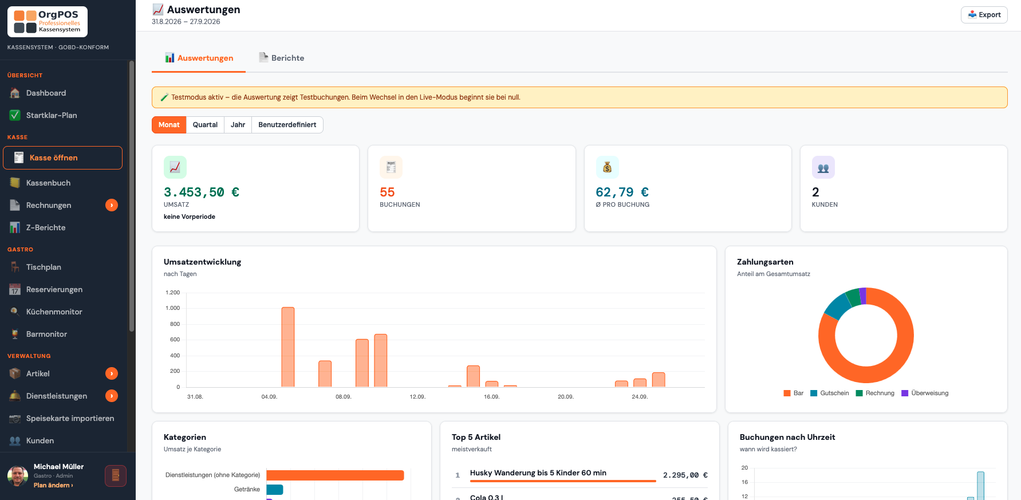Toggle the Überweisung legend swatch
1021x500 pixels.
click(x=905, y=393)
